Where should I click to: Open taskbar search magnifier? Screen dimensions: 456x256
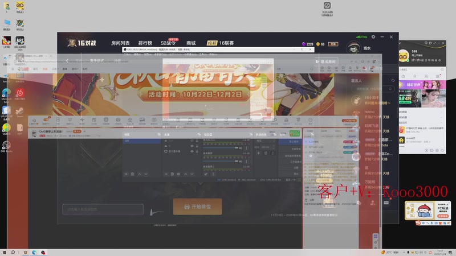[13, 253]
